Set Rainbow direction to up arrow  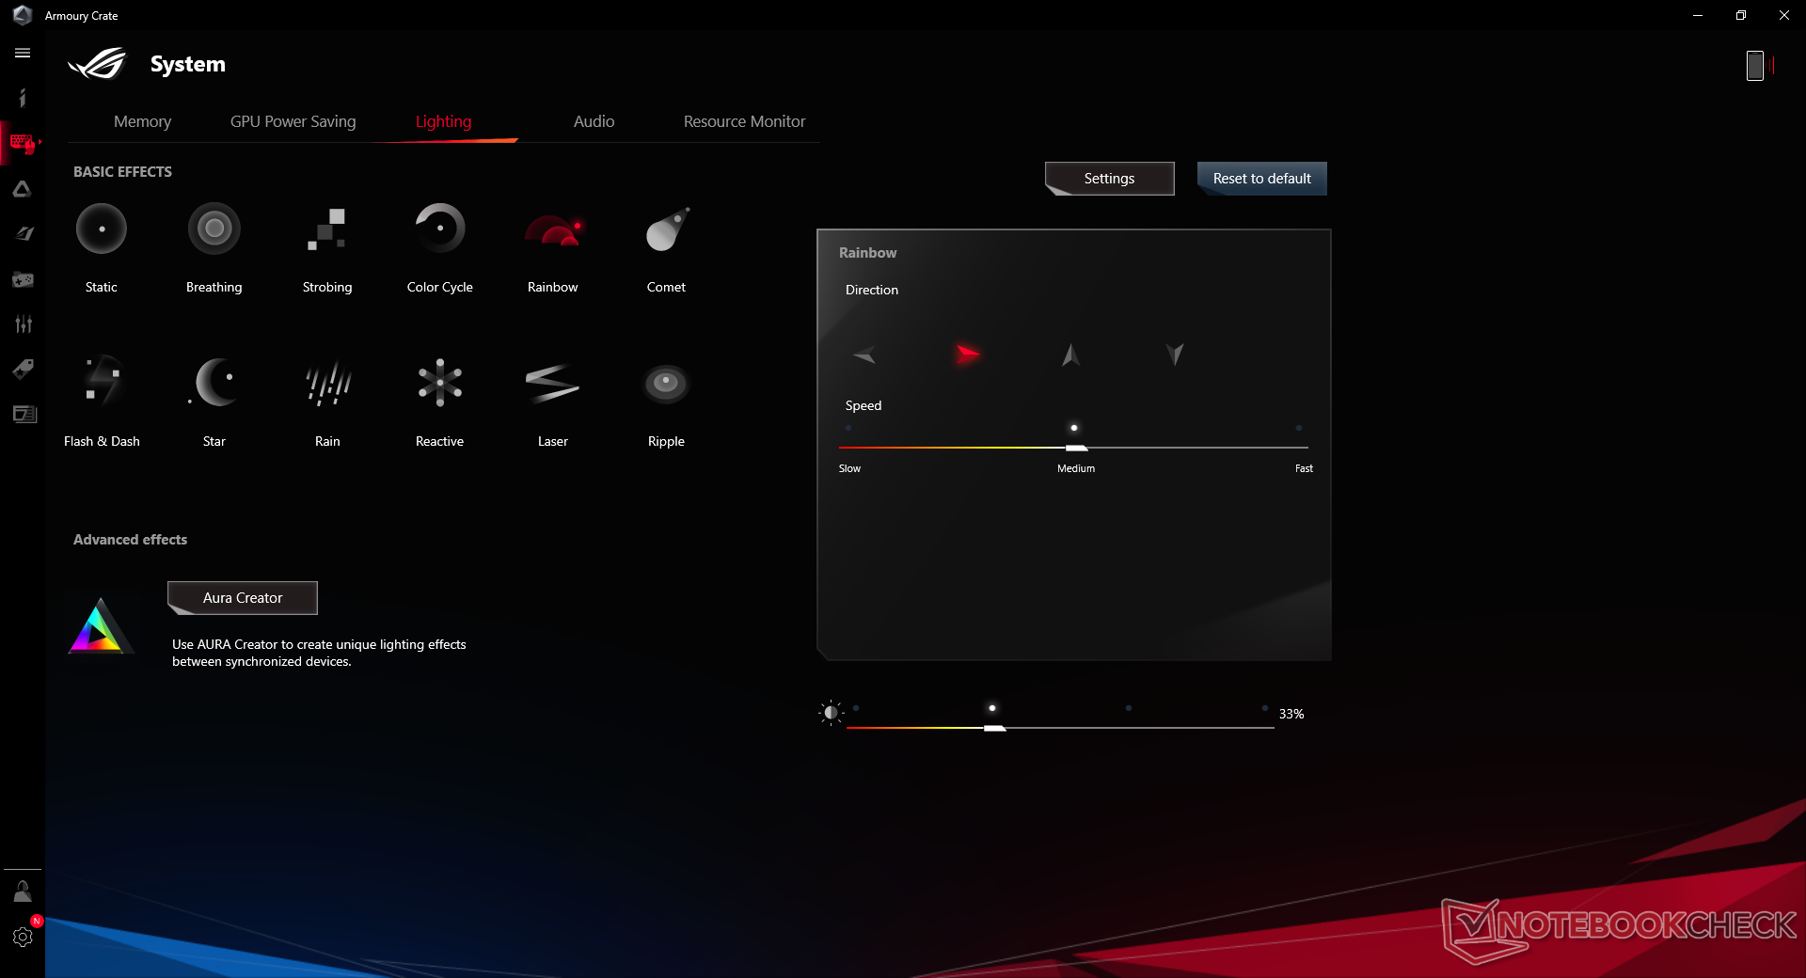click(1071, 355)
